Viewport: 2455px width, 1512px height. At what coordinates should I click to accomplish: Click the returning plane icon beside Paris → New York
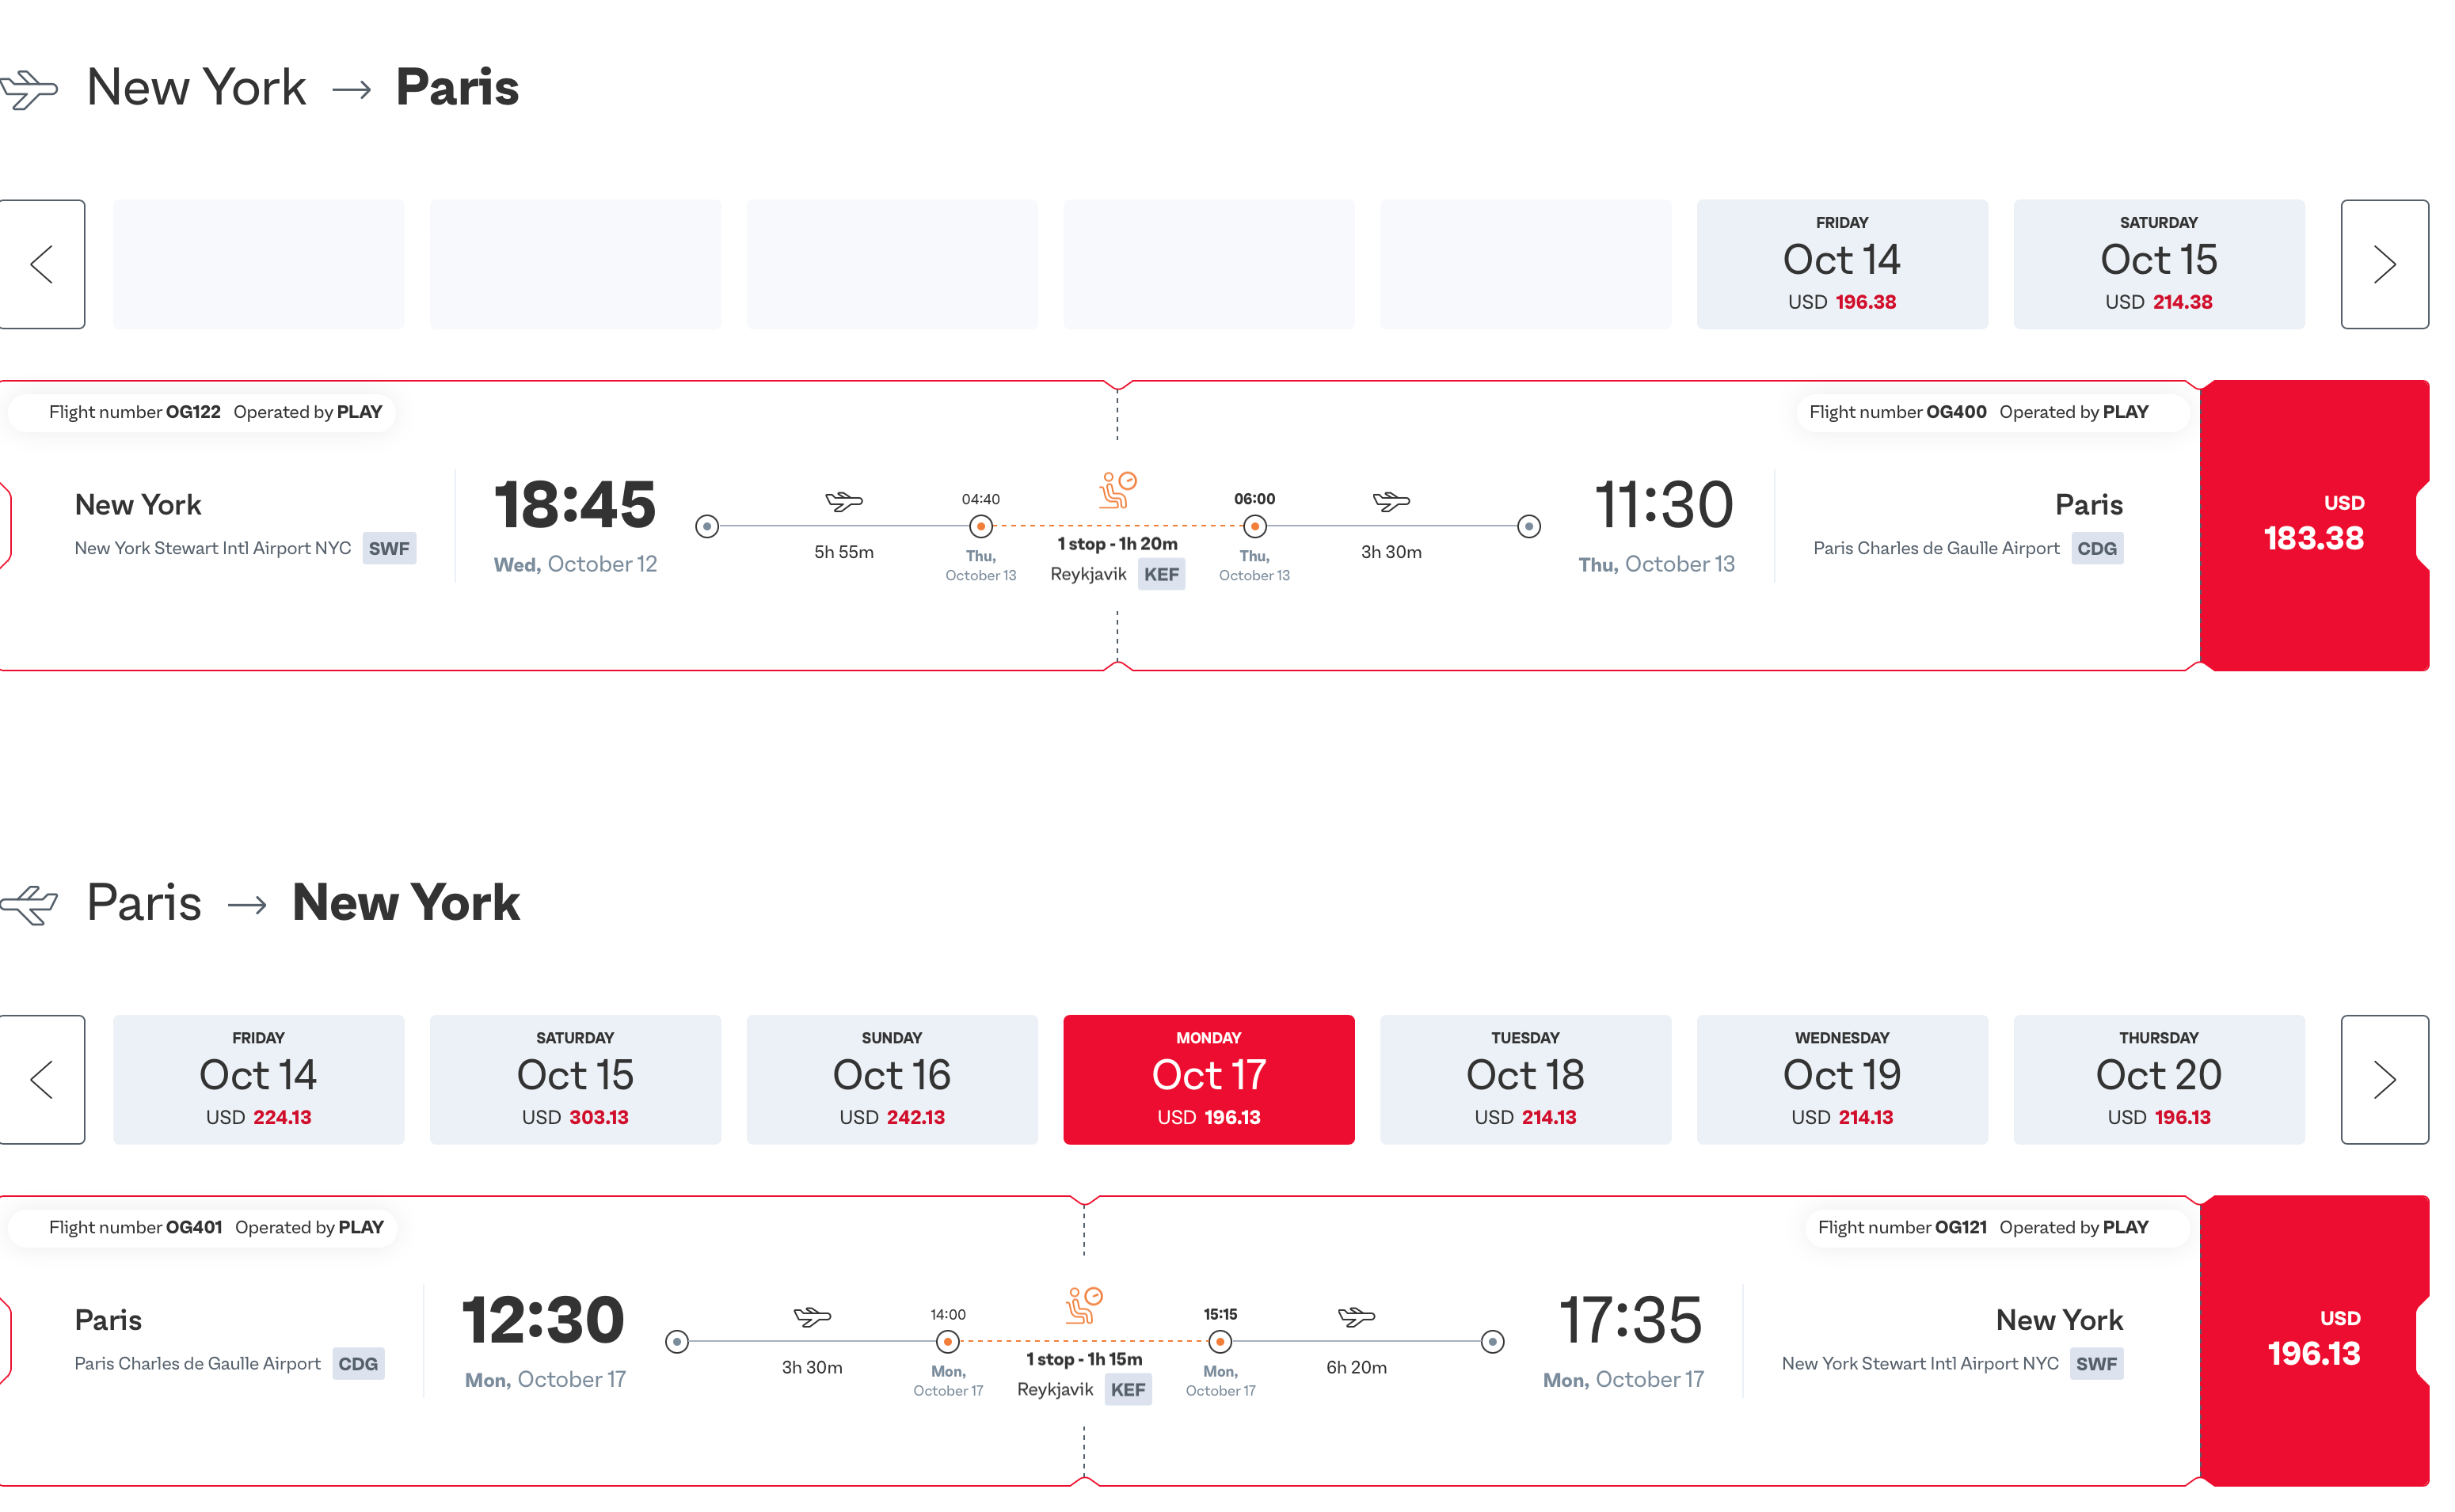point(30,904)
